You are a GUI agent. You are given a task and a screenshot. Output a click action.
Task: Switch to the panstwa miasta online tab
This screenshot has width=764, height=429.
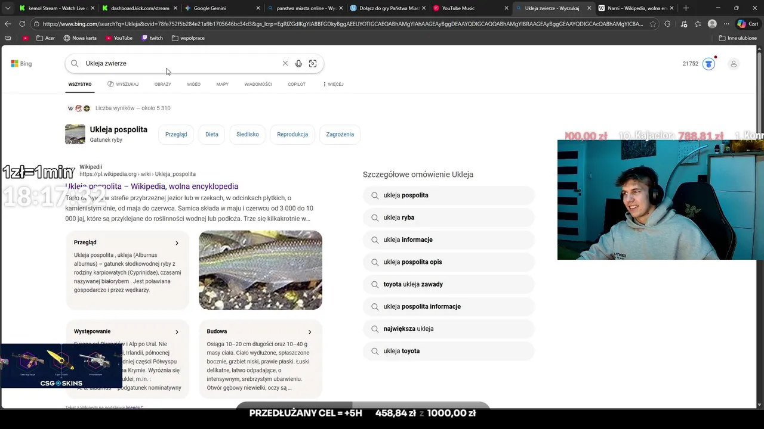tap(304, 8)
